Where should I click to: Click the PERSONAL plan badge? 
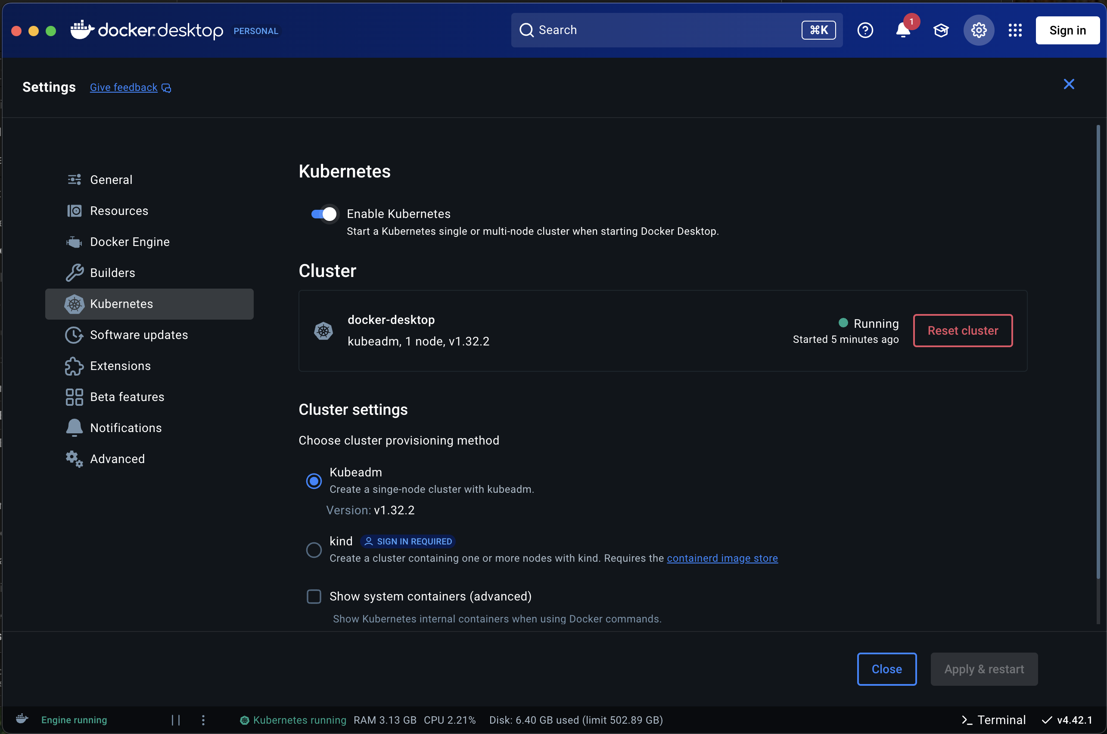256,31
